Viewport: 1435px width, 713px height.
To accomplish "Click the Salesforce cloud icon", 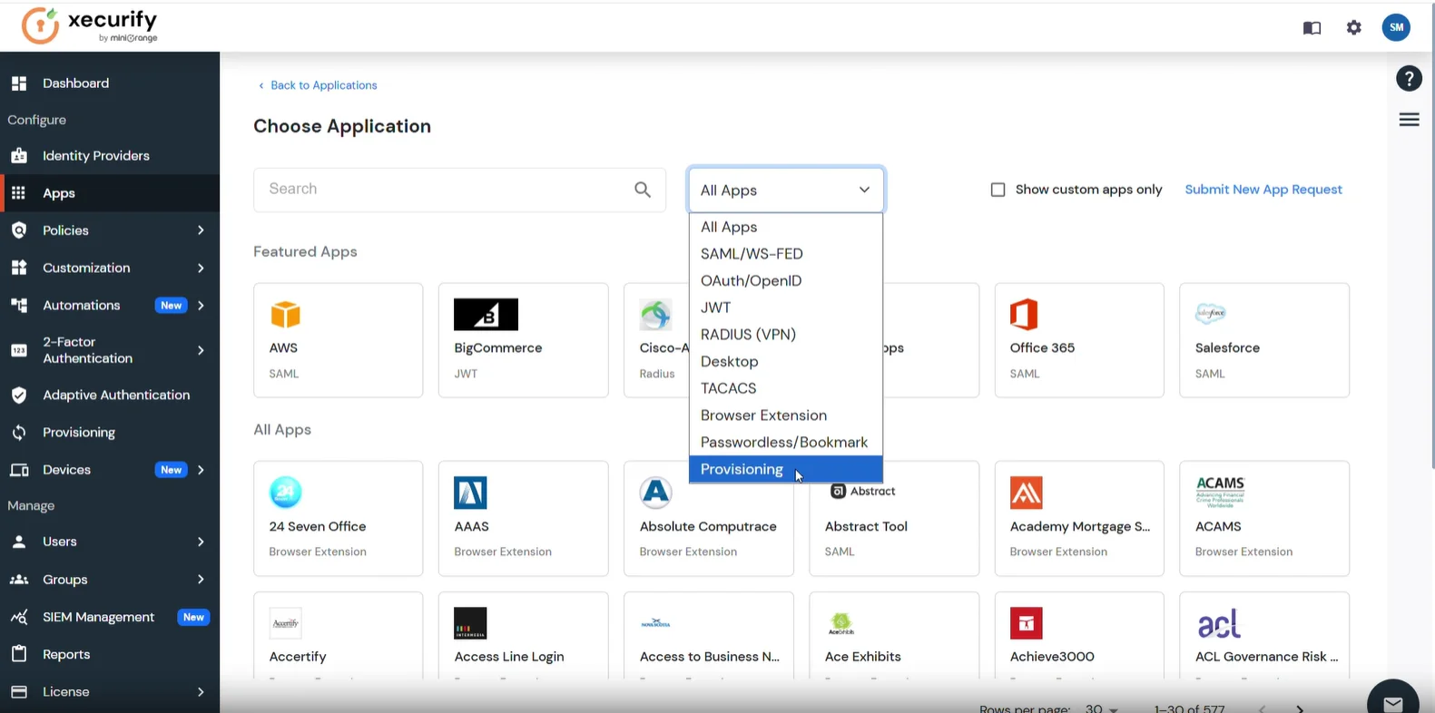I will (x=1211, y=313).
